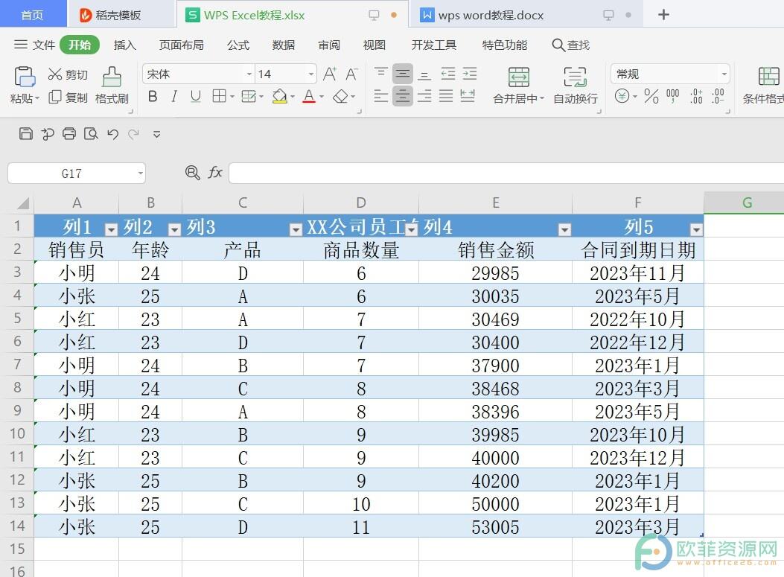Click the Print icon in quick toolbar
The width and height of the screenshot is (784, 577).
[x=69, y=133]
